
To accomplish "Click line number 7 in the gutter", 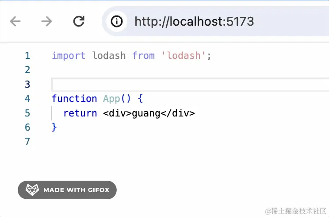I will [27, 141].
